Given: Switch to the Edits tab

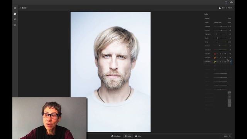Looking at the screenshot, I should click(128, 136).
